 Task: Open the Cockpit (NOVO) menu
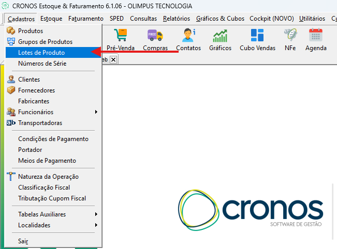(272, 19)
